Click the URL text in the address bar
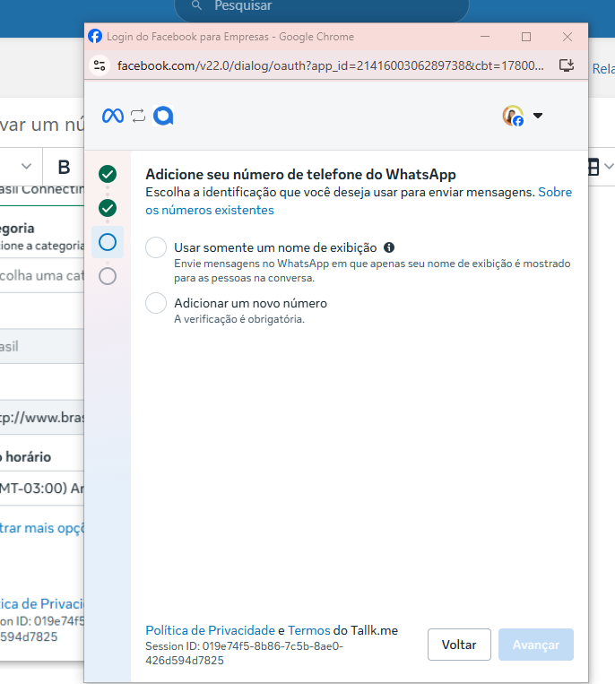This screenshot has width=615, height=684. 331,65
